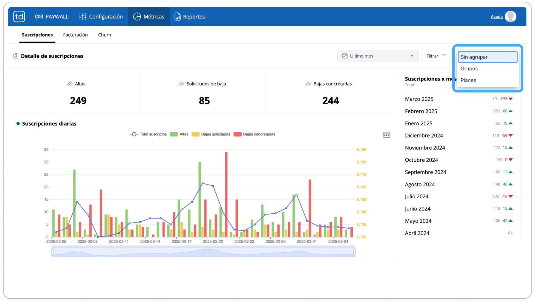Click the chart range slider left handle
This screenshot has height=303, width=535.
click(52, 253)
